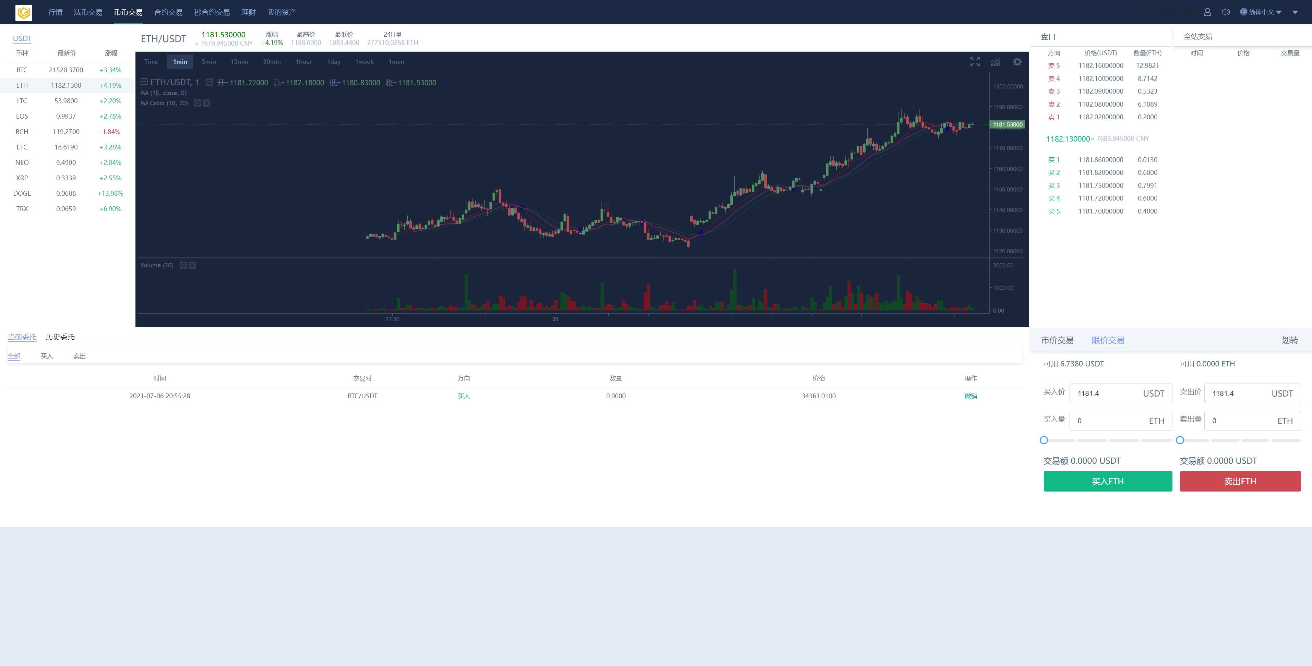
Task: Switch chart interval to 1day
Action: 334,62
